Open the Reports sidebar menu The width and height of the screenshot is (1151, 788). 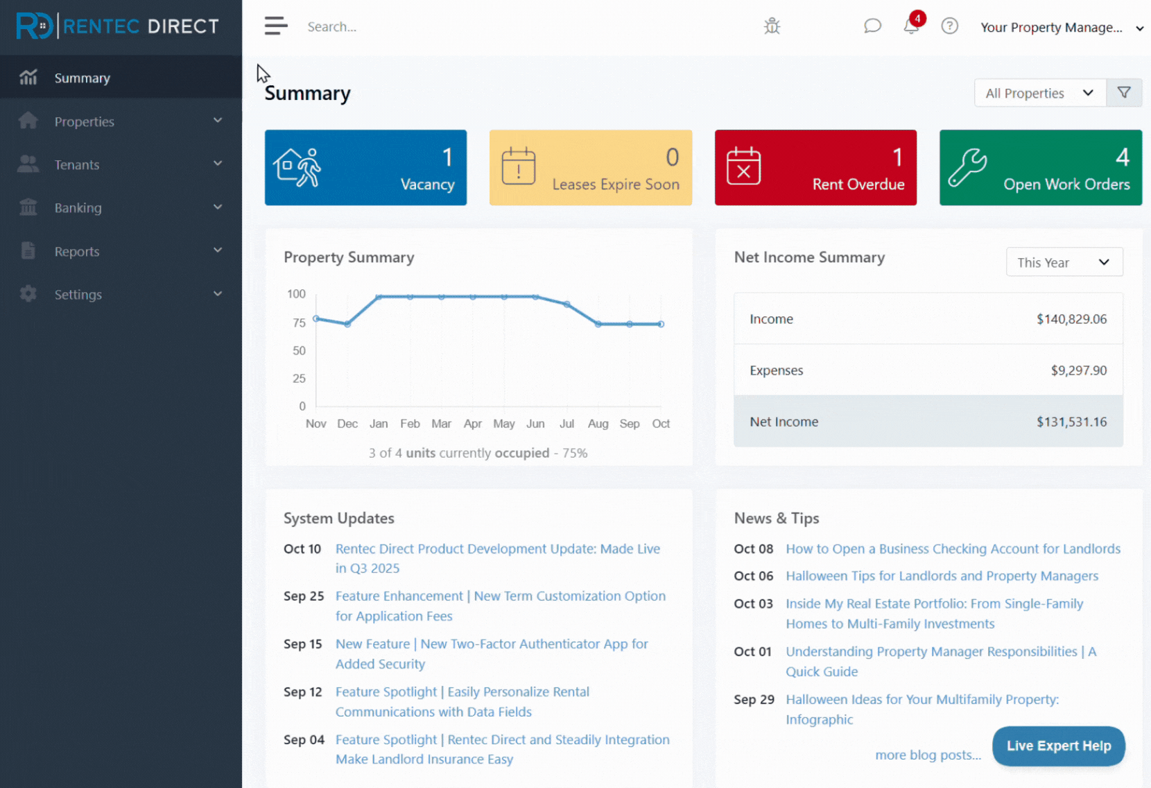(x=121, y=251)
